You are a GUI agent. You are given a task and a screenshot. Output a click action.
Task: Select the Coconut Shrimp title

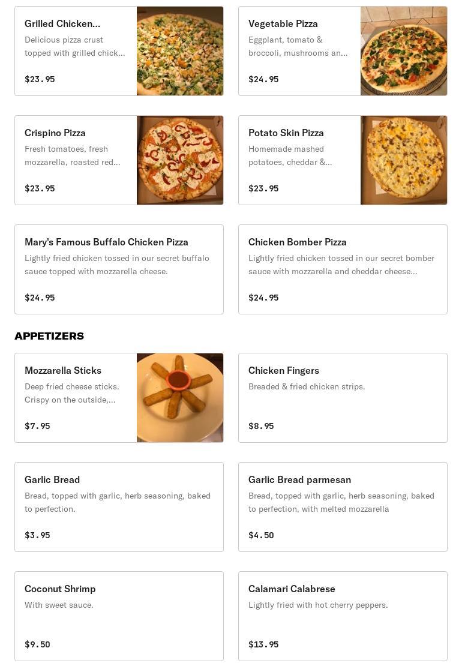(x=60, y=589)
